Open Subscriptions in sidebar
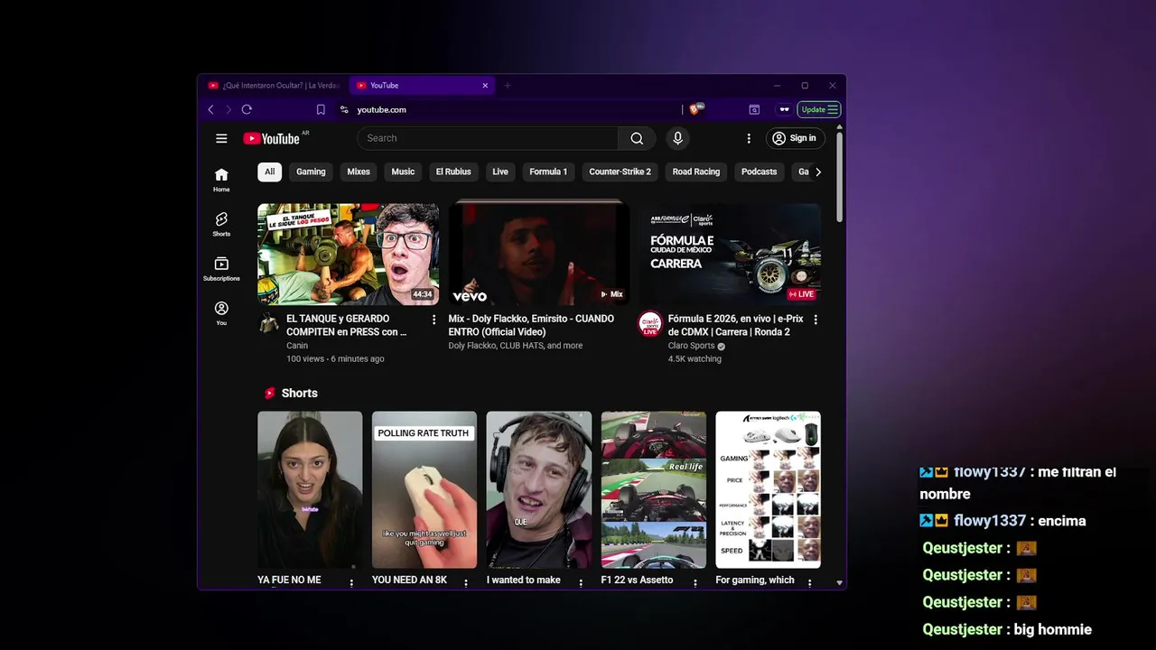This screenshot has height=650, width=1156. (221, 268)
